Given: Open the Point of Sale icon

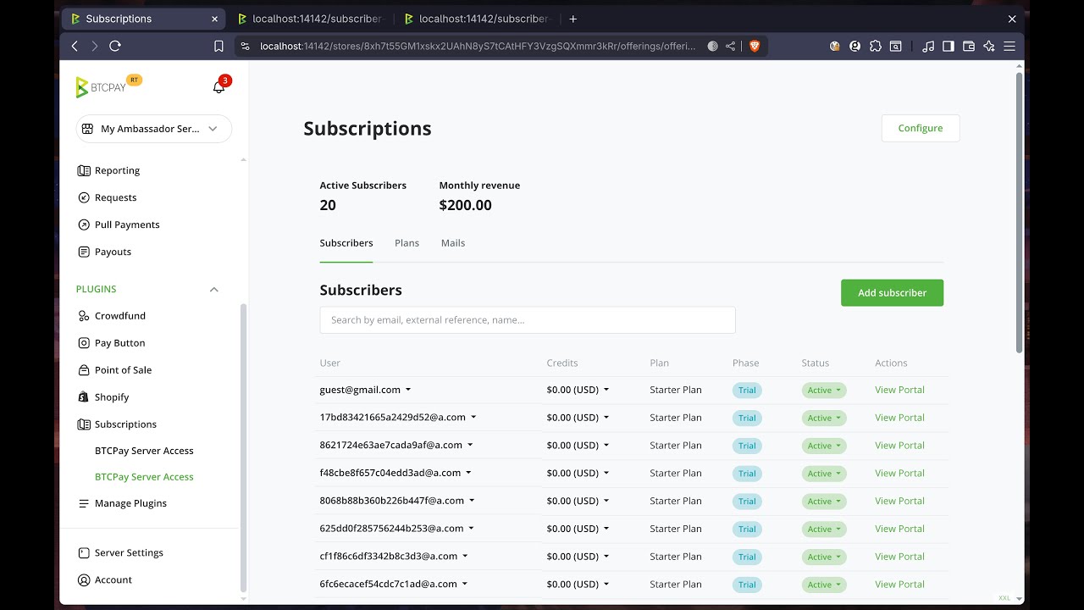Looking at the screenshot, I should click(83, 369).
